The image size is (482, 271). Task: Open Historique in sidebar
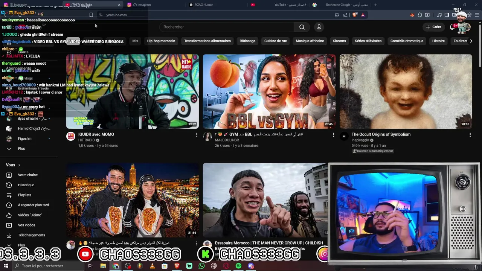point(26,185)
